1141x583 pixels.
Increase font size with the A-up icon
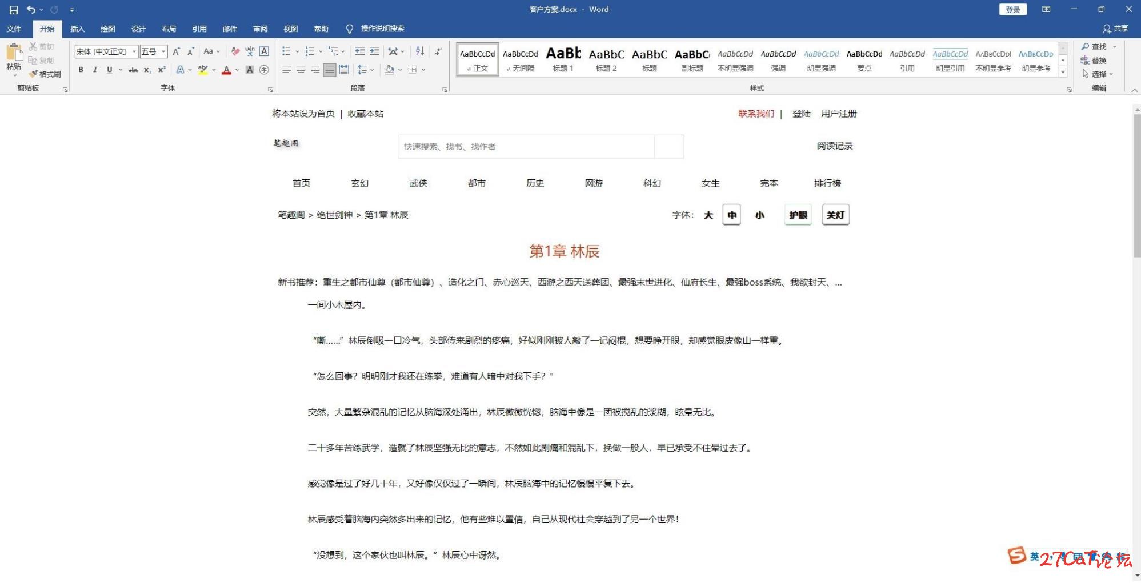coord(177,51)
